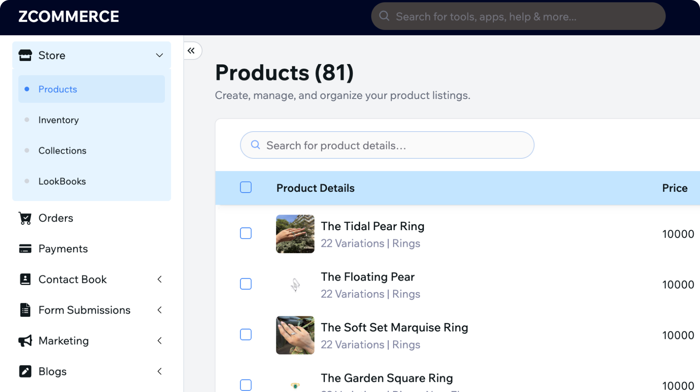Click variations text under Soft Set Marquise Ring
The width and height of the screenshot is (700, 392).
pos(371,345)
